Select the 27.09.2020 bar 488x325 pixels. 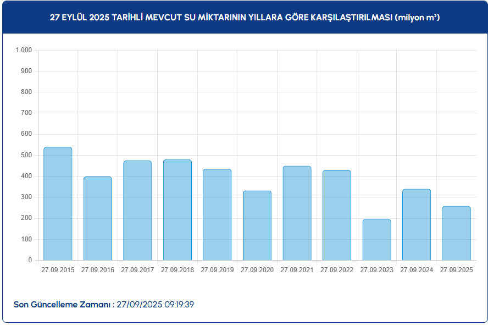point(257,225)
